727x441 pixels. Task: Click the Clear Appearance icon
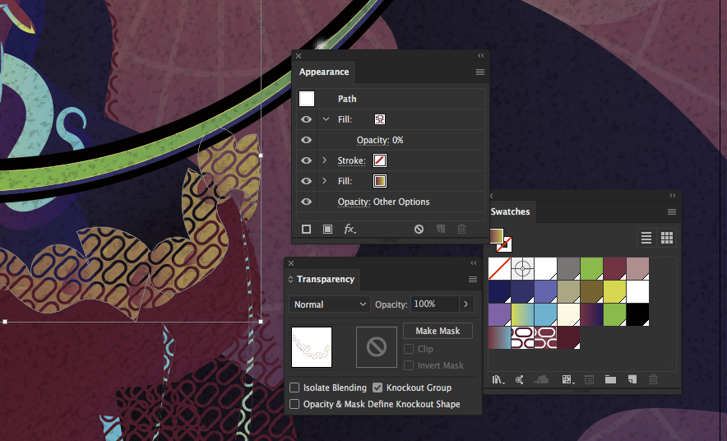coord(419,230)
